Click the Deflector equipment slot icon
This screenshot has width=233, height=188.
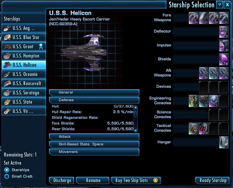click(x=224, y=32)
